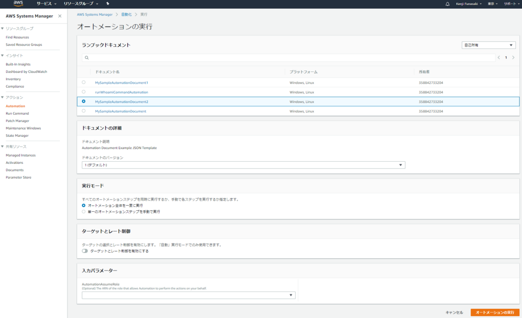Open the notifications bell
Screen dimensions: 522x318
pyautogui.click(x=448, y=4)
